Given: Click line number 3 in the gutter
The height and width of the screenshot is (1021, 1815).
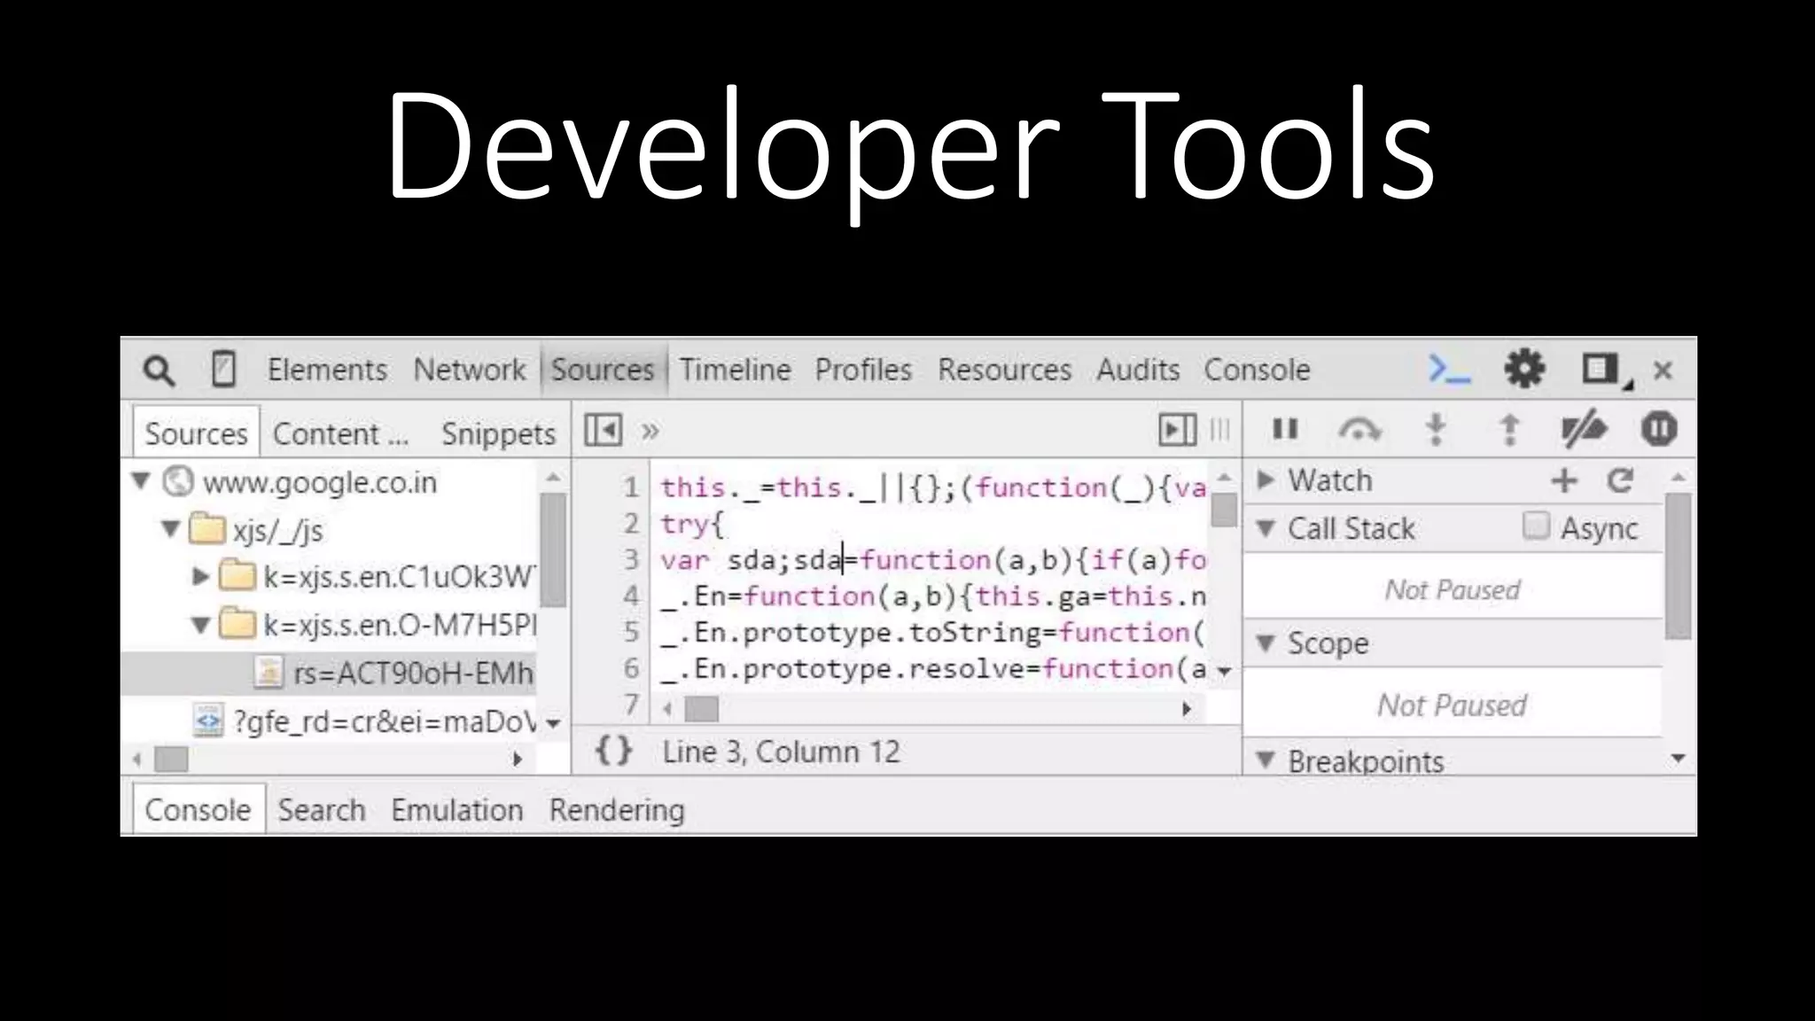Looking at the screenshot, I should click(x=631, y=559).
